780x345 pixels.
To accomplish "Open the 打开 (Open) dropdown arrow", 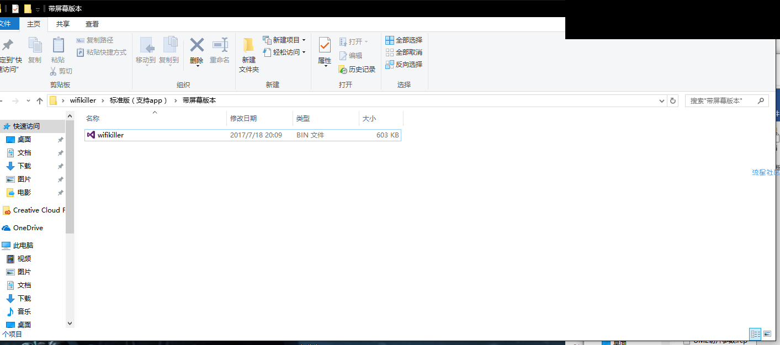I will tap(366, 42).
